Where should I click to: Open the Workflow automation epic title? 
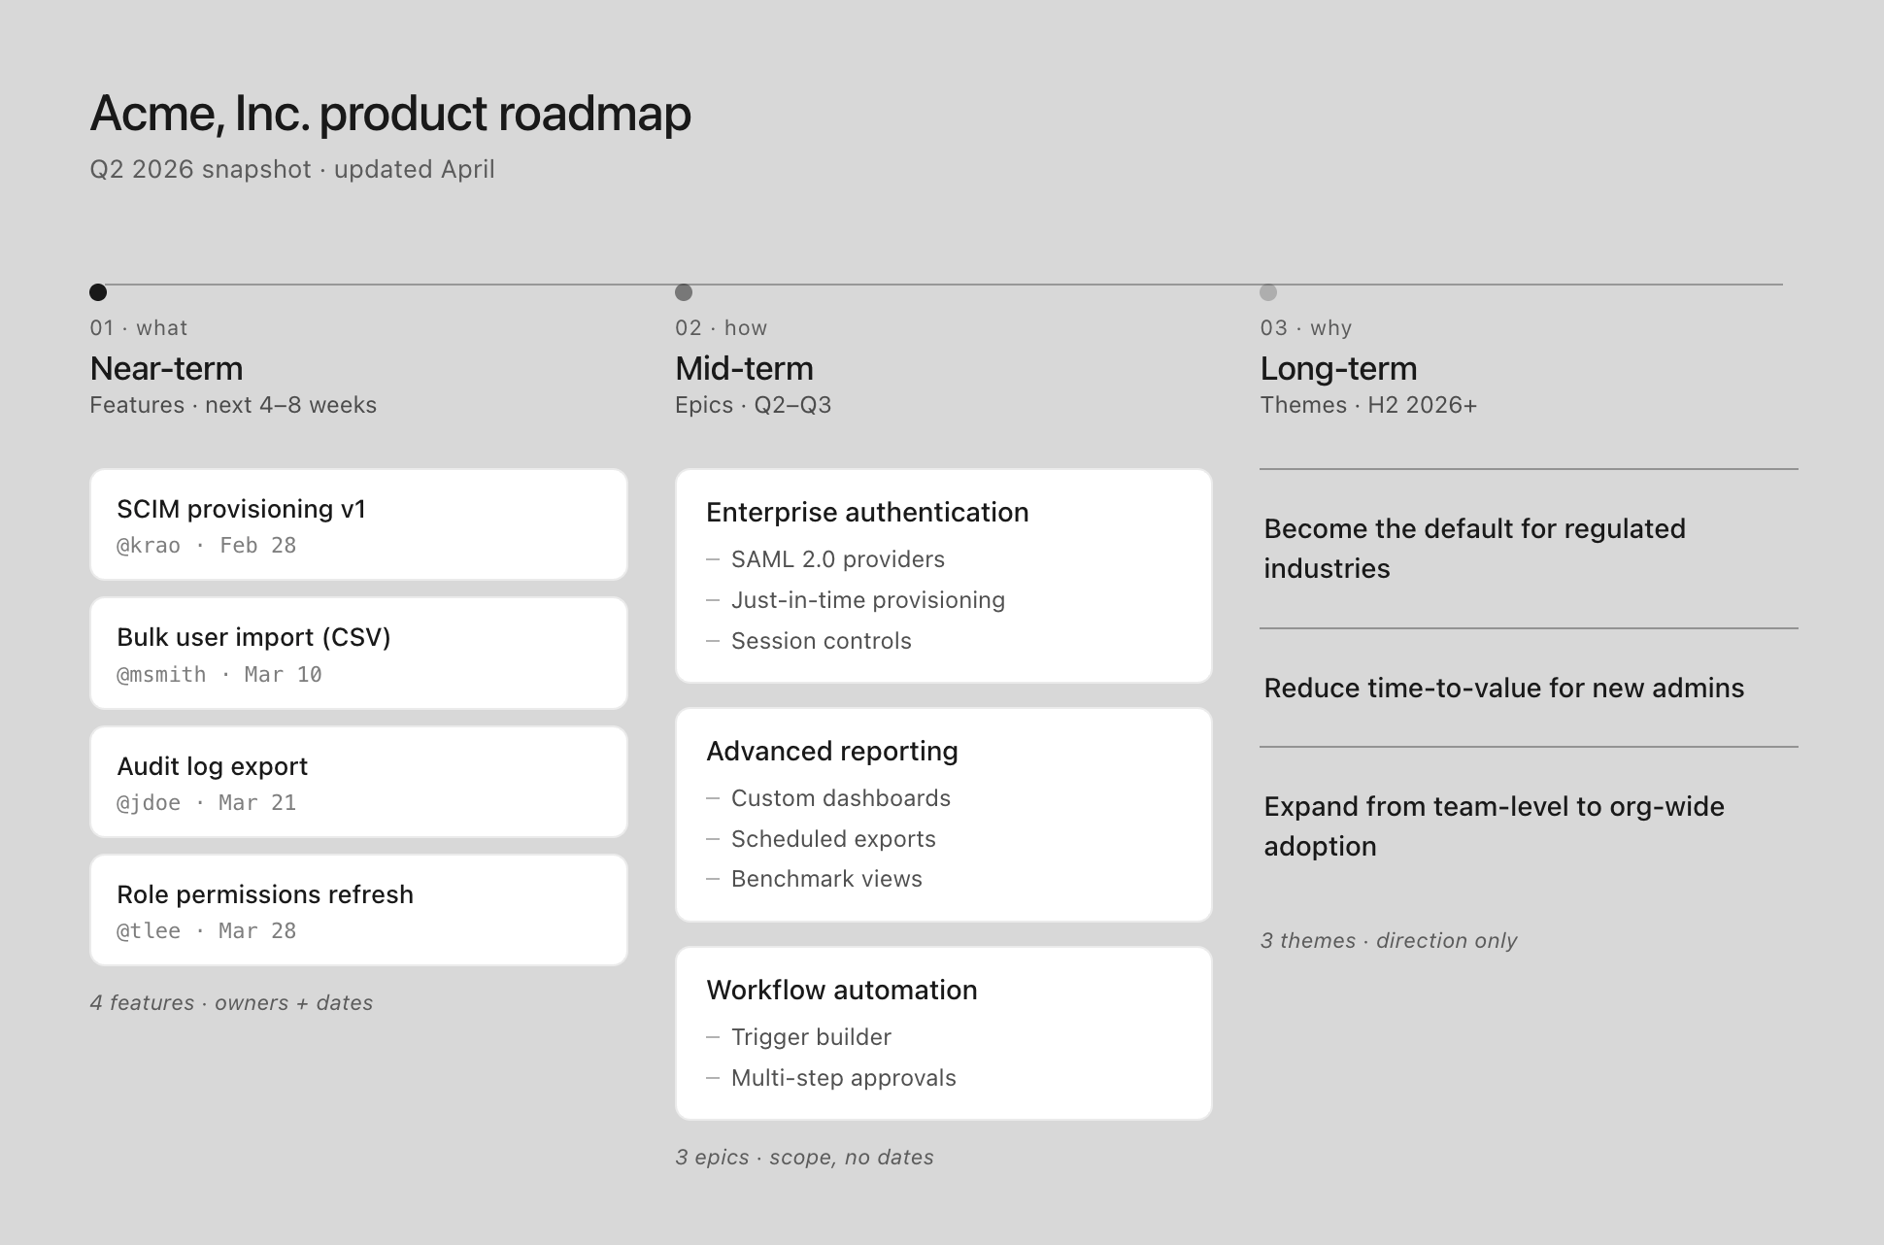pos(842,990)
